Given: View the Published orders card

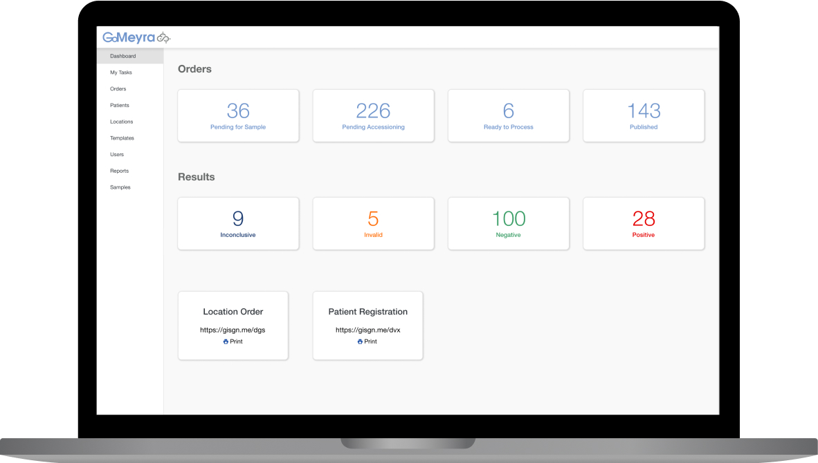Looking at the screenshot, I should click(x=644, y=115).
